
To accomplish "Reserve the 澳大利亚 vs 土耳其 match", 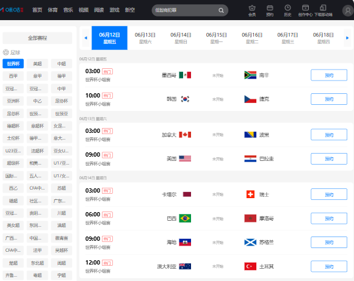I will pyautogui.click(x=329, y=266).
